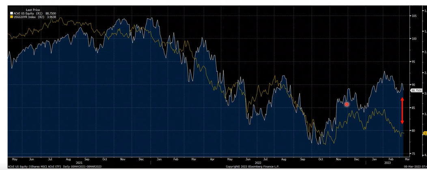Click the Aug 2021 label on the time axis
Screen dimensions: 427x170
pyautogui.click(x=68, y=159)
